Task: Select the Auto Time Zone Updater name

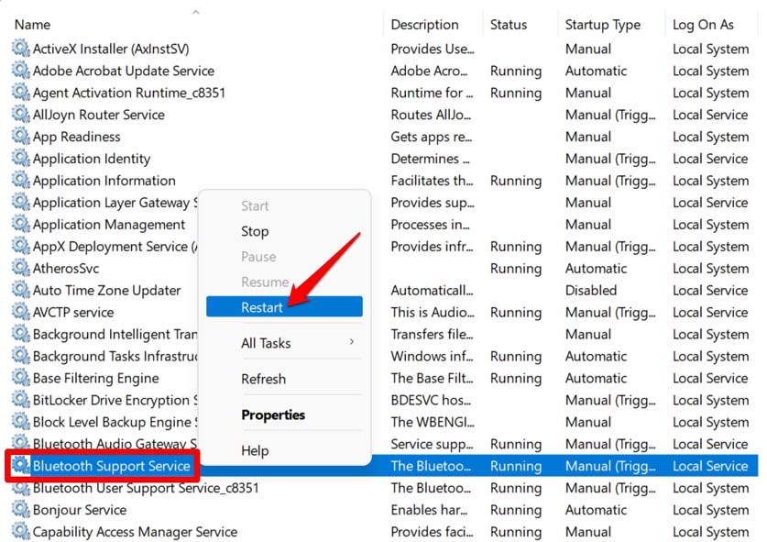Action: 106,291
